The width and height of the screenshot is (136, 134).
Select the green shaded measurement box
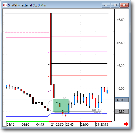61,106
